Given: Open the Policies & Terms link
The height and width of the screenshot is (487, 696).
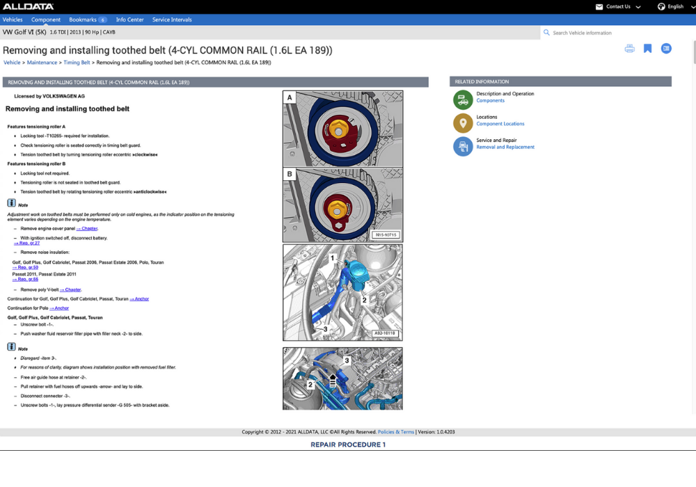Looking at the screenshot, I should [x=396, y=432].
